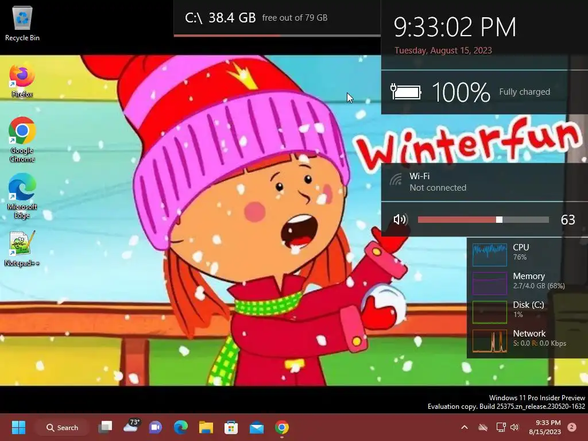Click the Fully charged status text
Image resolution: width=588 pixels, height=441 pixels.
click(x=524, y=92)
